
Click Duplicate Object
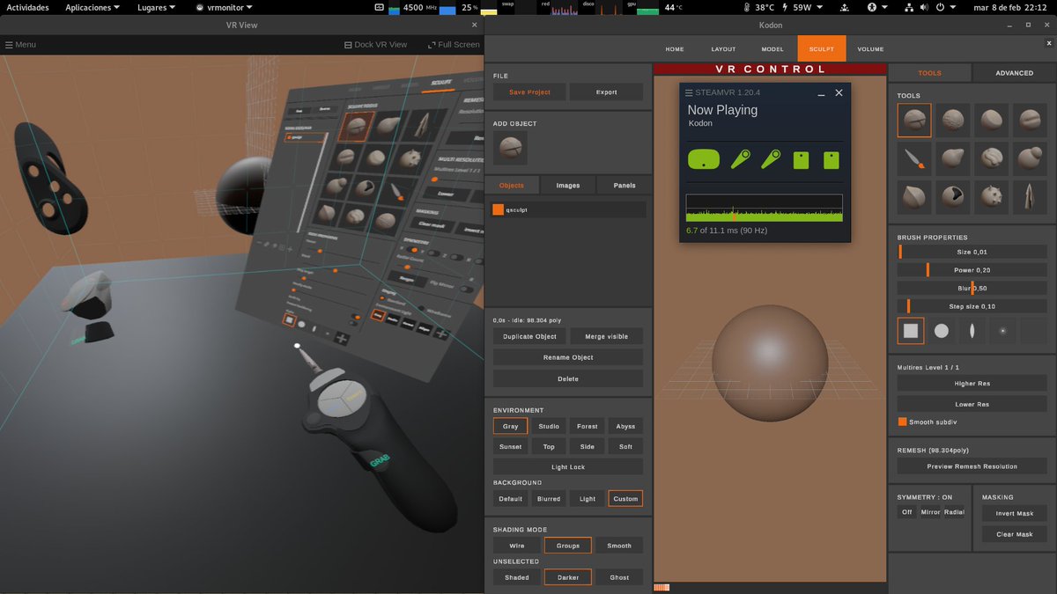click(529, 337)
